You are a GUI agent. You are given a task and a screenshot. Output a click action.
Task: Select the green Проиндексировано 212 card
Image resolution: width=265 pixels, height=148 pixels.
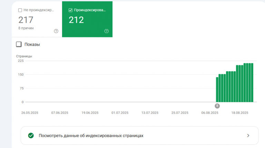(87, 19)
